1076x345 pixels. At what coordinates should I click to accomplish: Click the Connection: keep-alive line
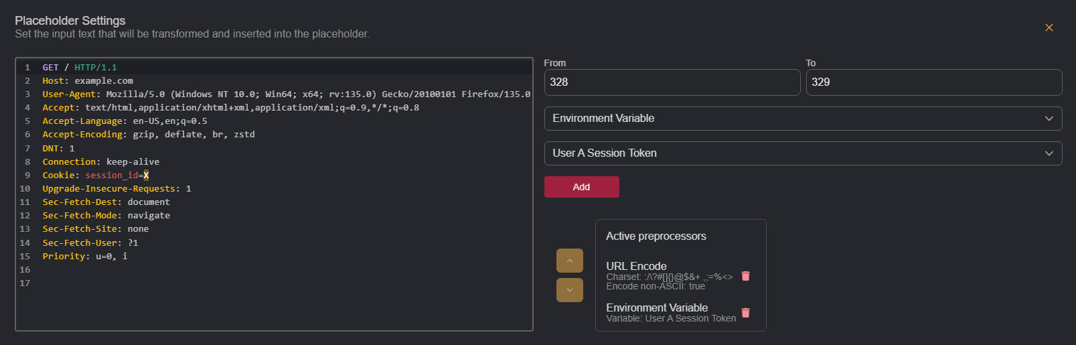click(101, 162)
